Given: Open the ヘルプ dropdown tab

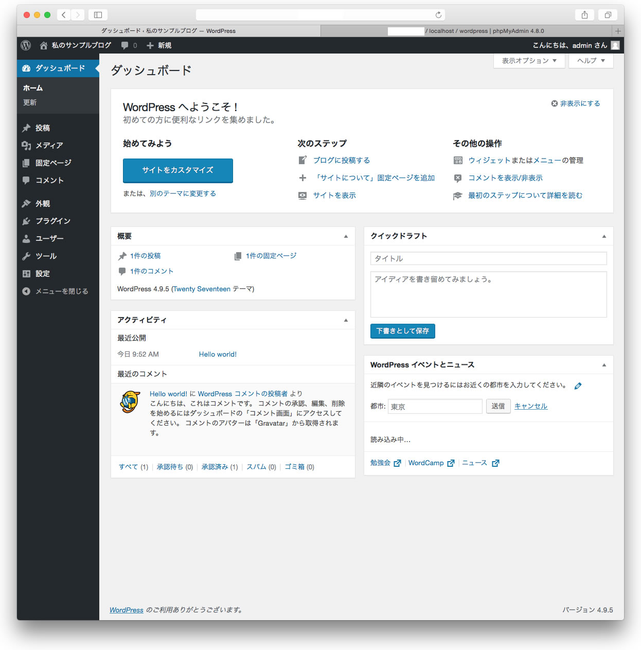Looking at the screenshot, I should point(591,60).
